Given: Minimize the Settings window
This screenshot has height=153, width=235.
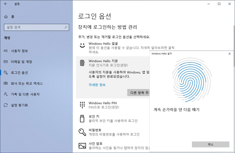Looking at the screenshot, I should 208,4.
